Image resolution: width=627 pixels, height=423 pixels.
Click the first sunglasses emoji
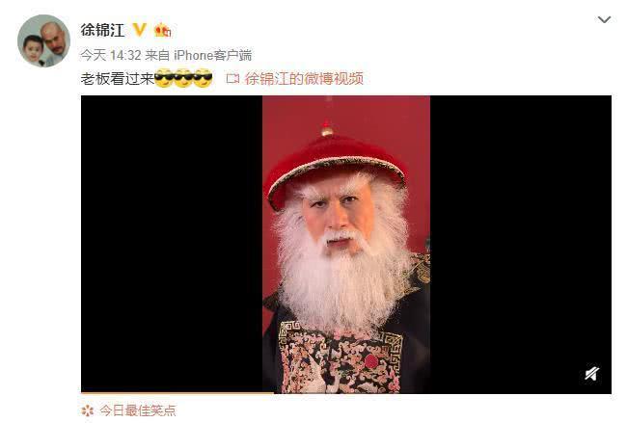(164, 78)
